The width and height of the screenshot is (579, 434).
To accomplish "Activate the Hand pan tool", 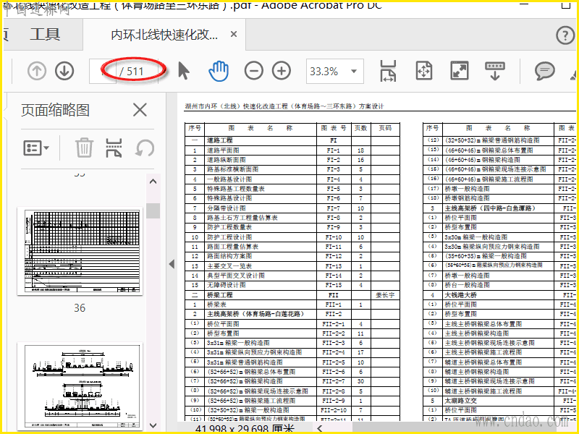I will pos(219,71).
